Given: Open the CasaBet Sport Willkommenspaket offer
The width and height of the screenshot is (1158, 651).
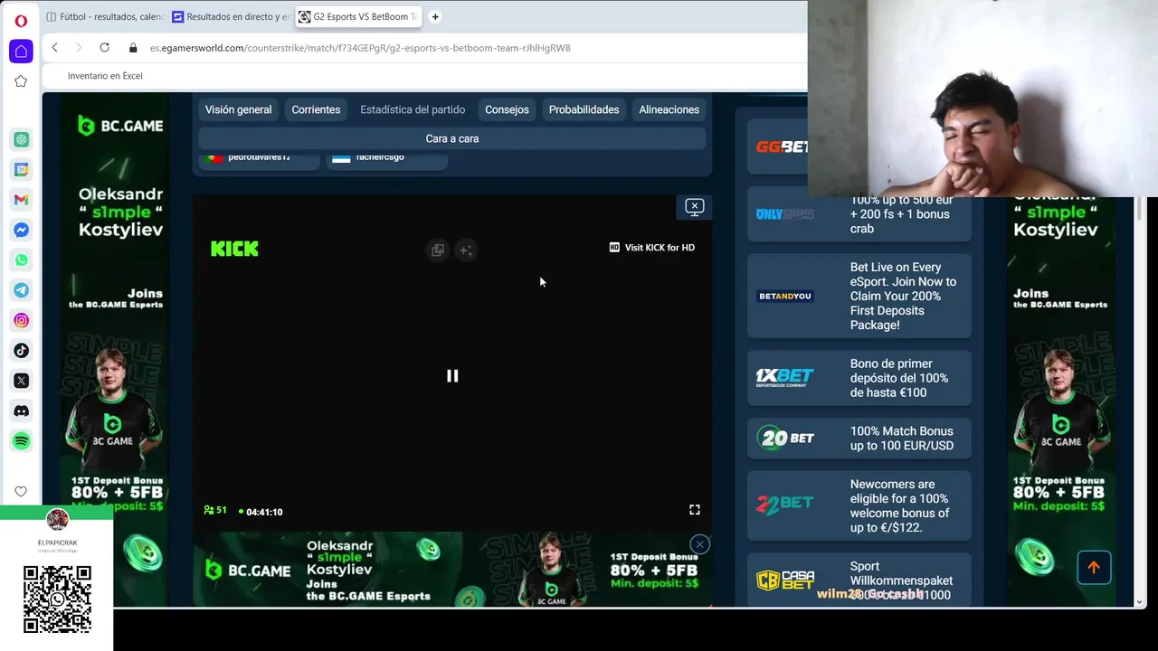Looking at the screenshot, I should pos(859,580).
